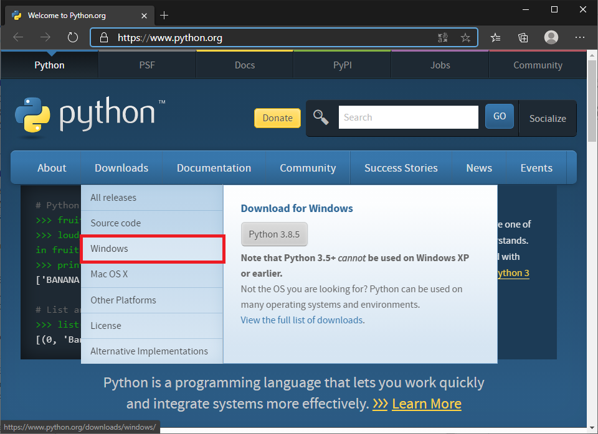The height and width of the screenshot is (434, 598).
Task: Open the Favorites list icon
Action: pos(495,37)
